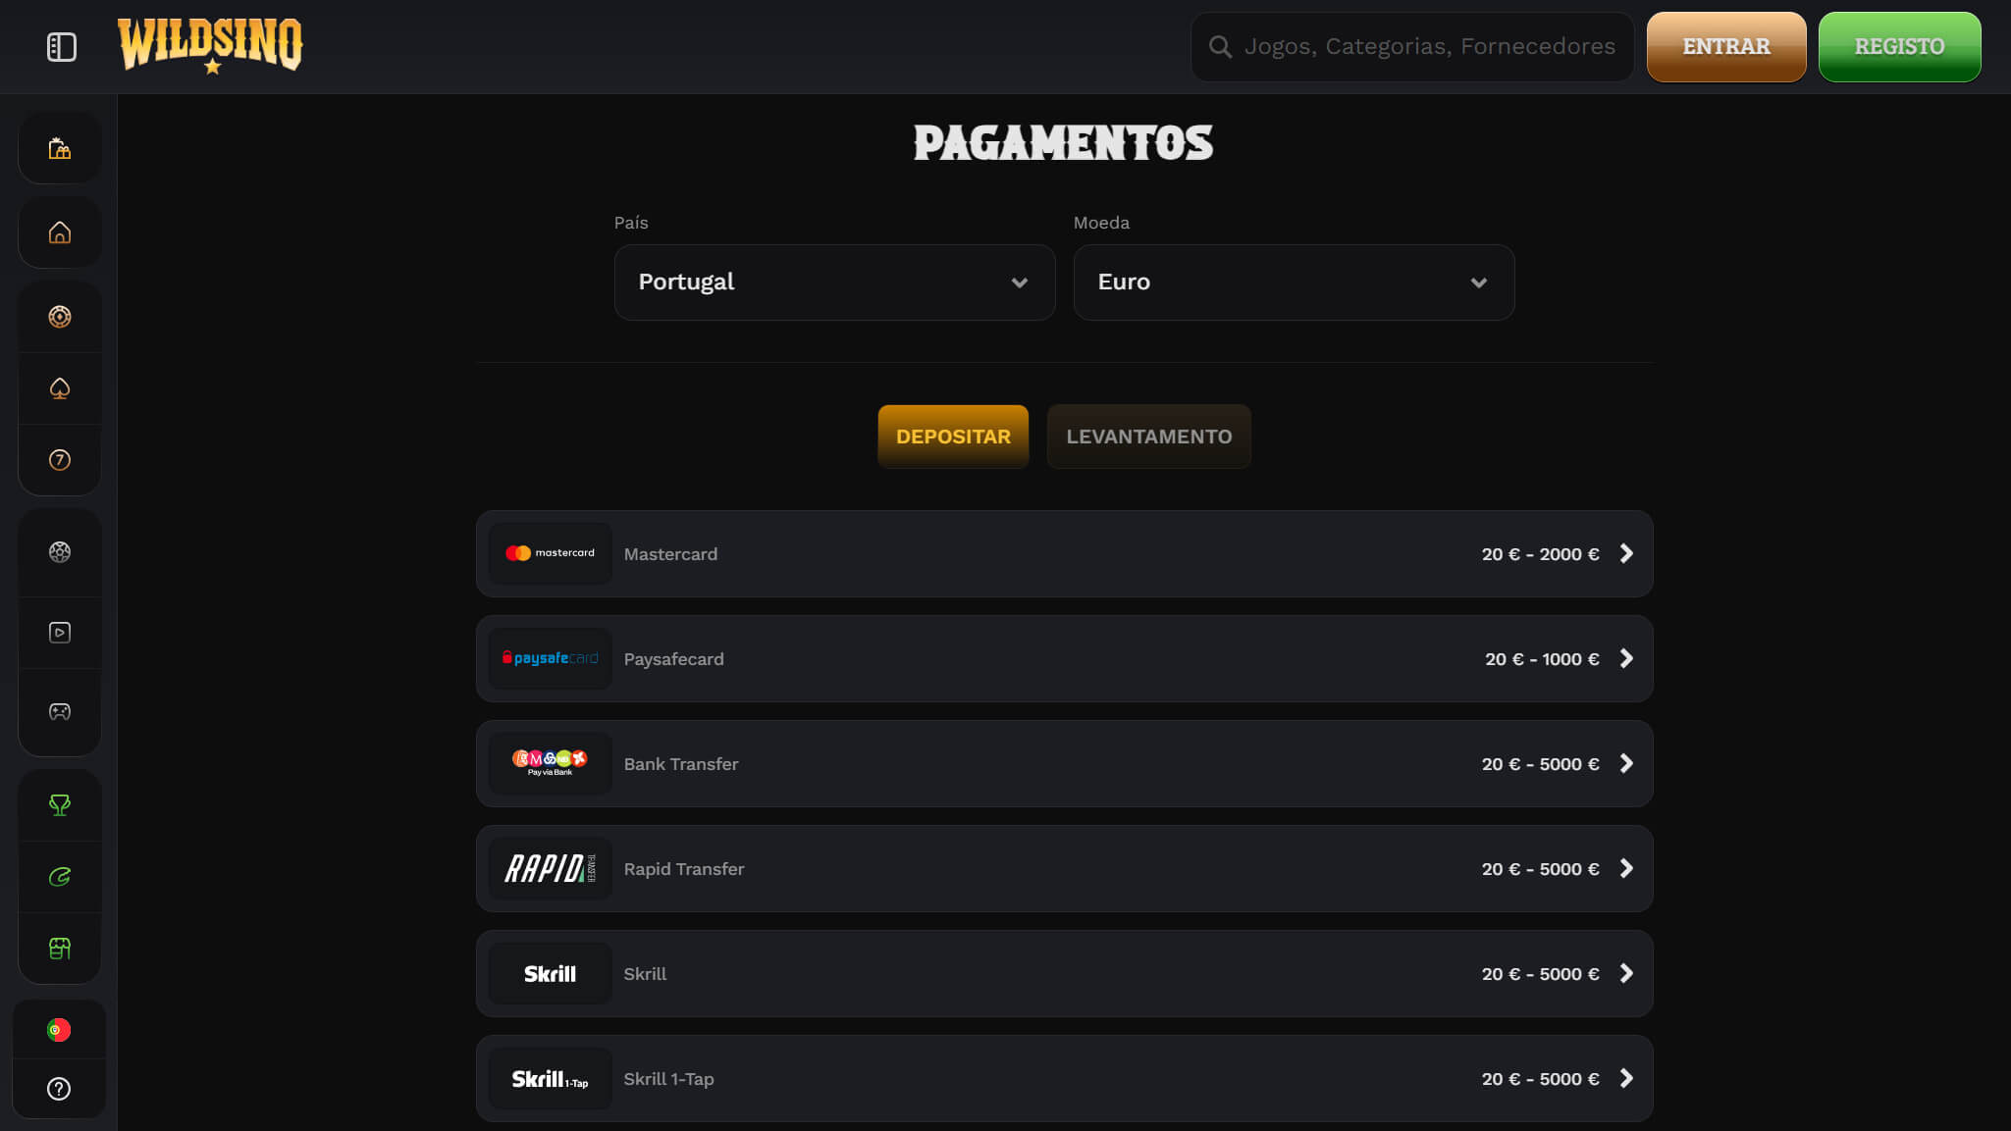Expand the Moeda dropdown showing Euro
The width and height of the screenshot is (2011, 1131).
1294,283
